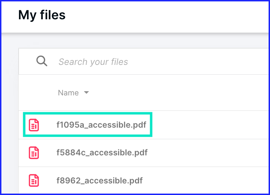
Task: Click the gray margin left of the file list
Action: pos(10,121)
